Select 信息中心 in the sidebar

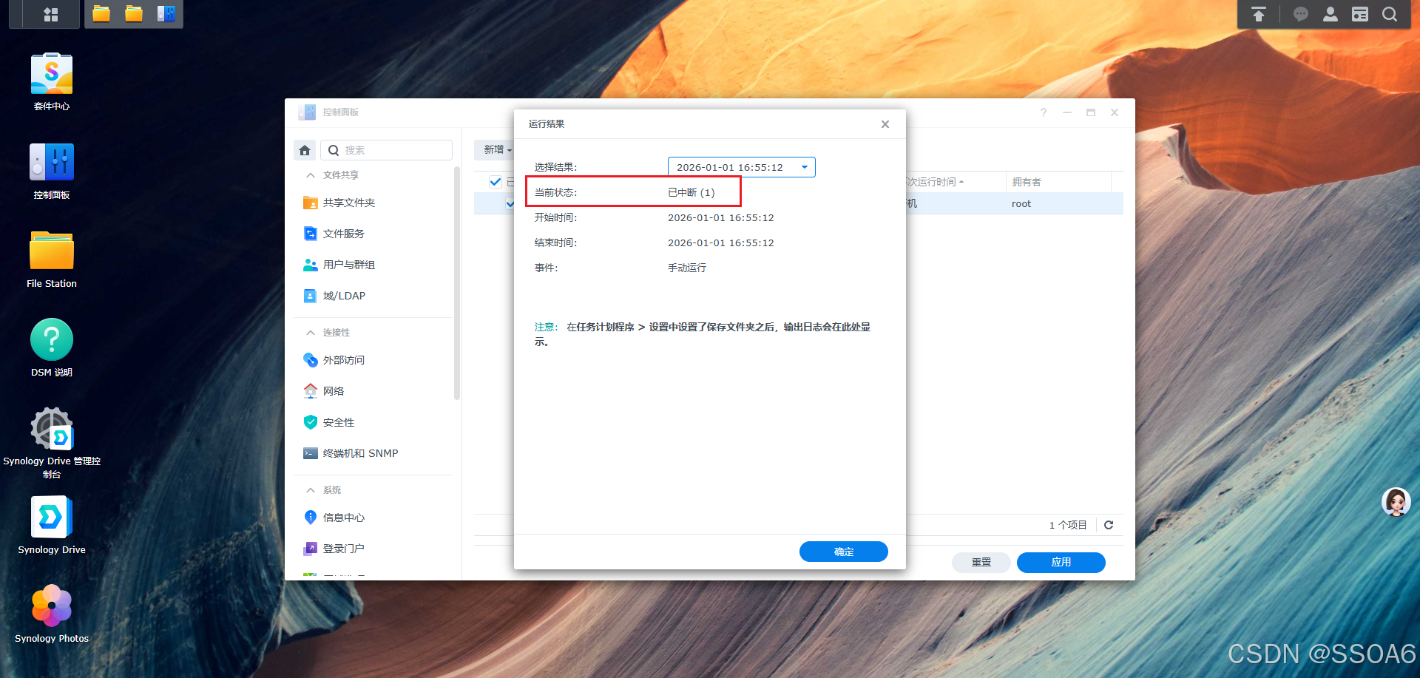click(x=343, y=517)
